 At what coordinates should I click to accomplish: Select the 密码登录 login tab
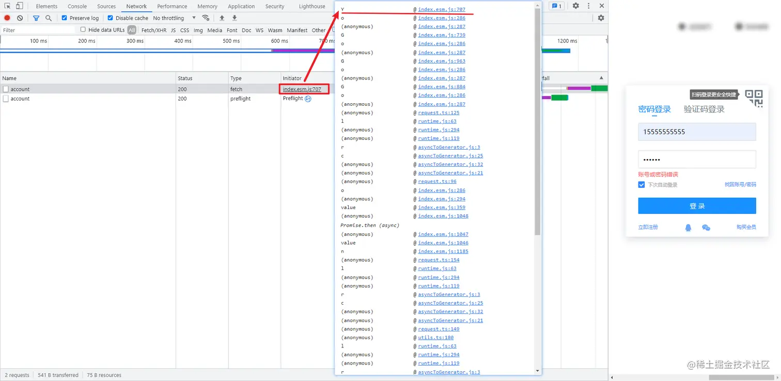pos(654,109)
